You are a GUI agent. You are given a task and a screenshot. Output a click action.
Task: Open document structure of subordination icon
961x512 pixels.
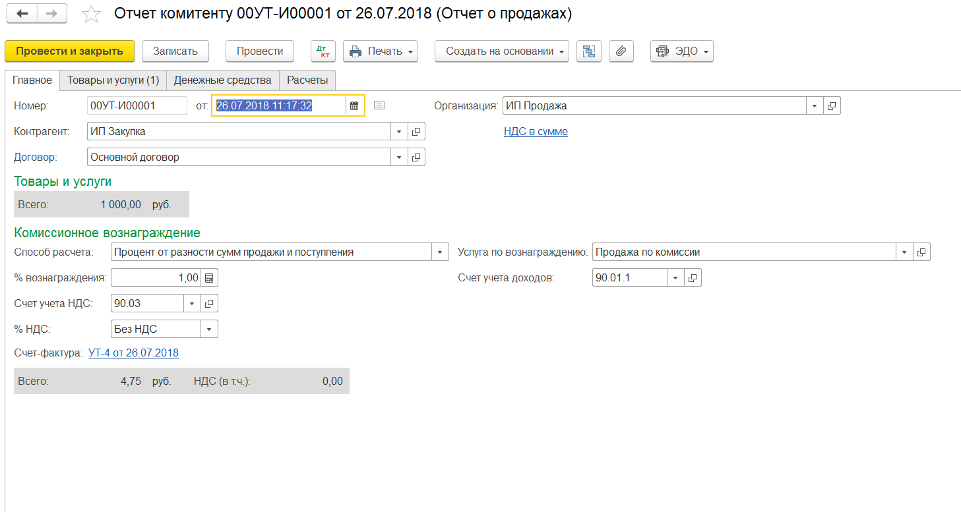click(588, 51)
